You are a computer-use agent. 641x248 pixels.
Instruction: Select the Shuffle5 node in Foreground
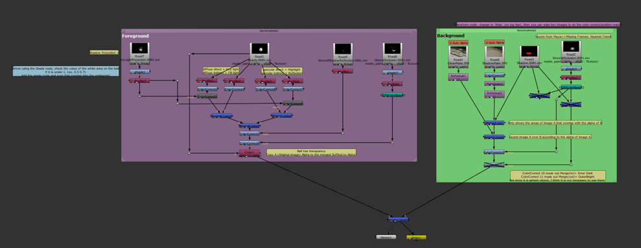265,81
